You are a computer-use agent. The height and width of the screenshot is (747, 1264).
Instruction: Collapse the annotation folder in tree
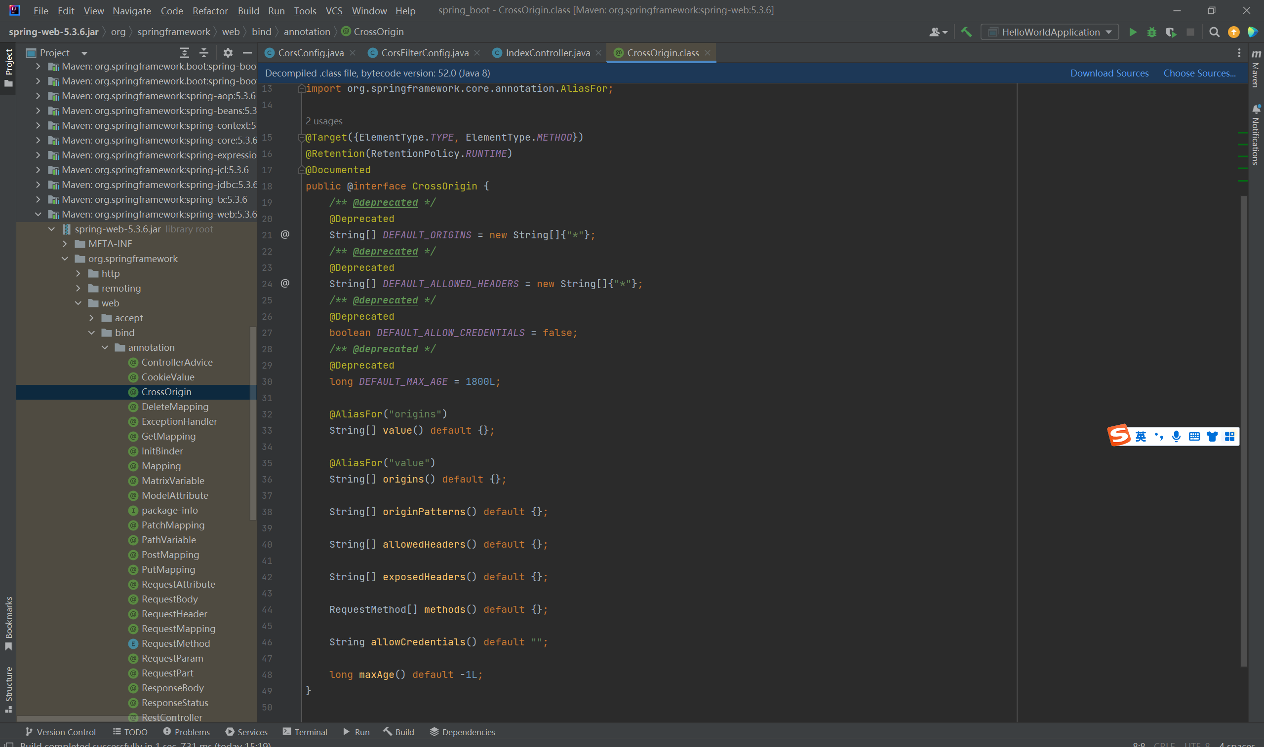pyautogui.click(x=105, y=347)
